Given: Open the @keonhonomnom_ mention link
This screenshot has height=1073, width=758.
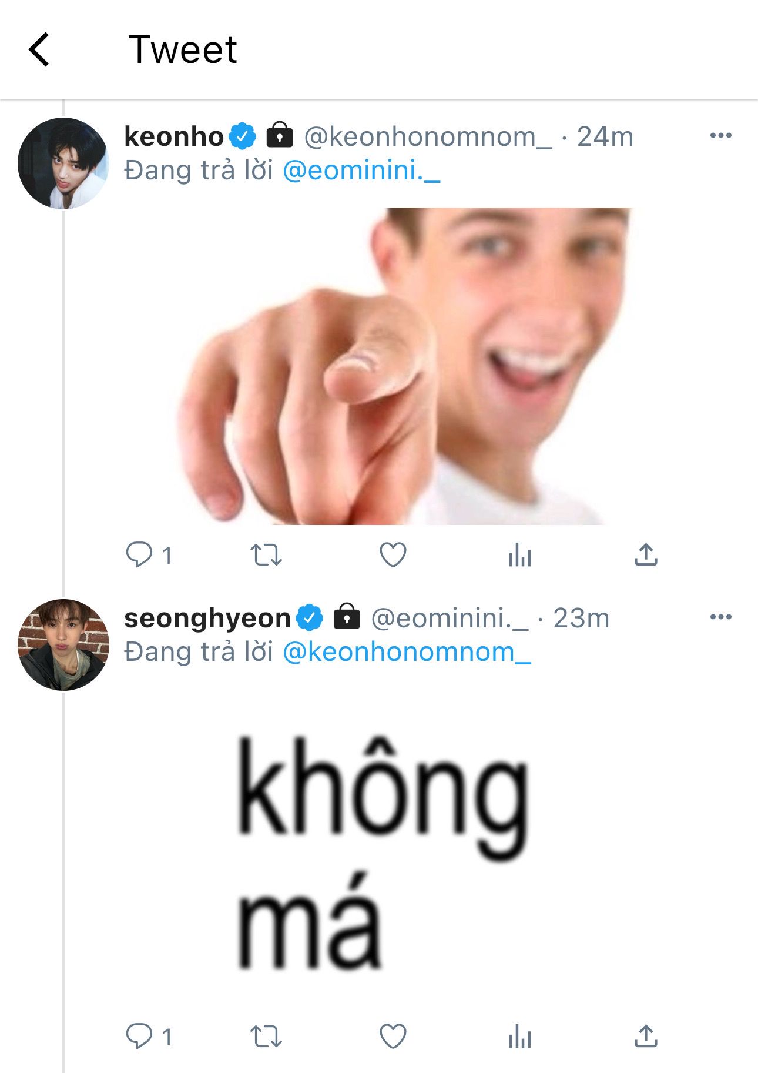Looking at the screenshot, I should pyautogui.click(x=407, y=653).
